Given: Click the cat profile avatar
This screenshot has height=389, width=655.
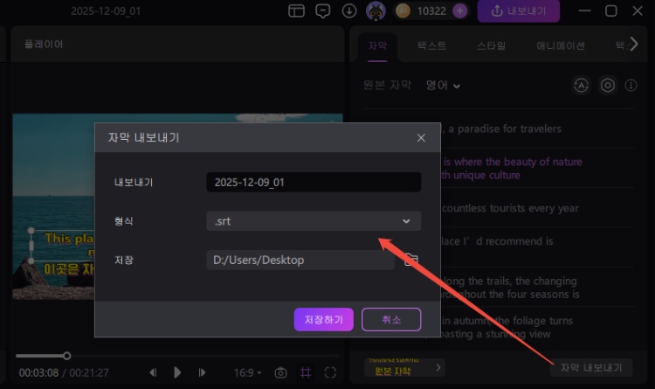Looking at the screenshot, I should tap(375, 11).
